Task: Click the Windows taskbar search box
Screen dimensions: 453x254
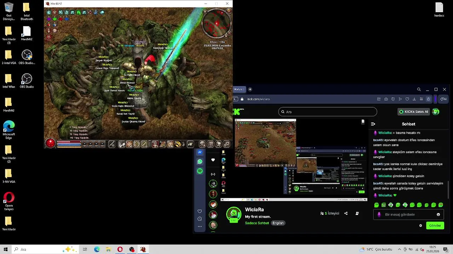Action: pyautogui.click(x=45, y=249)
